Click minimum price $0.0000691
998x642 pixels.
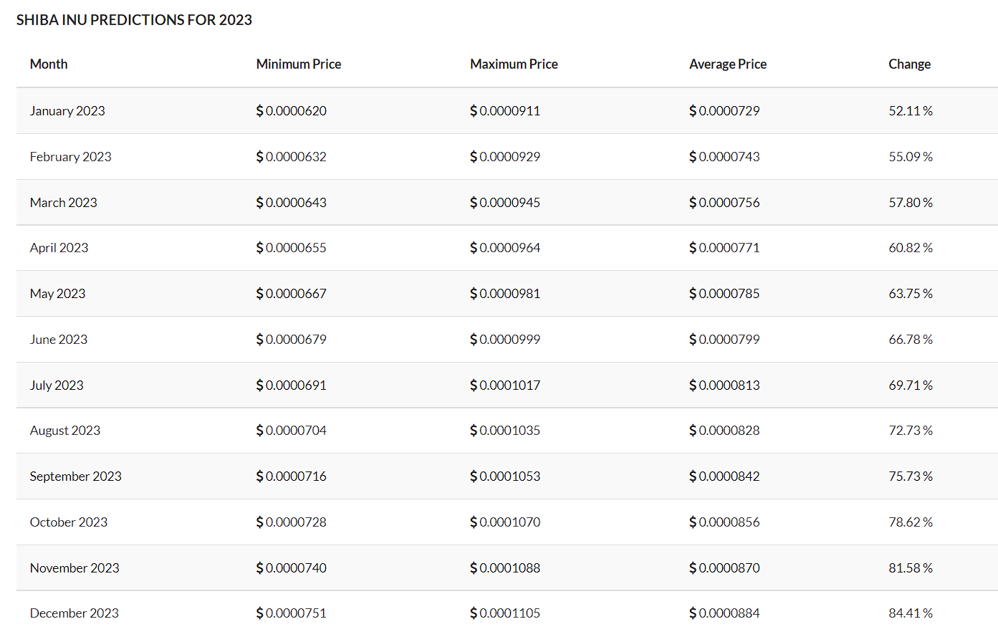coord(292,385)
